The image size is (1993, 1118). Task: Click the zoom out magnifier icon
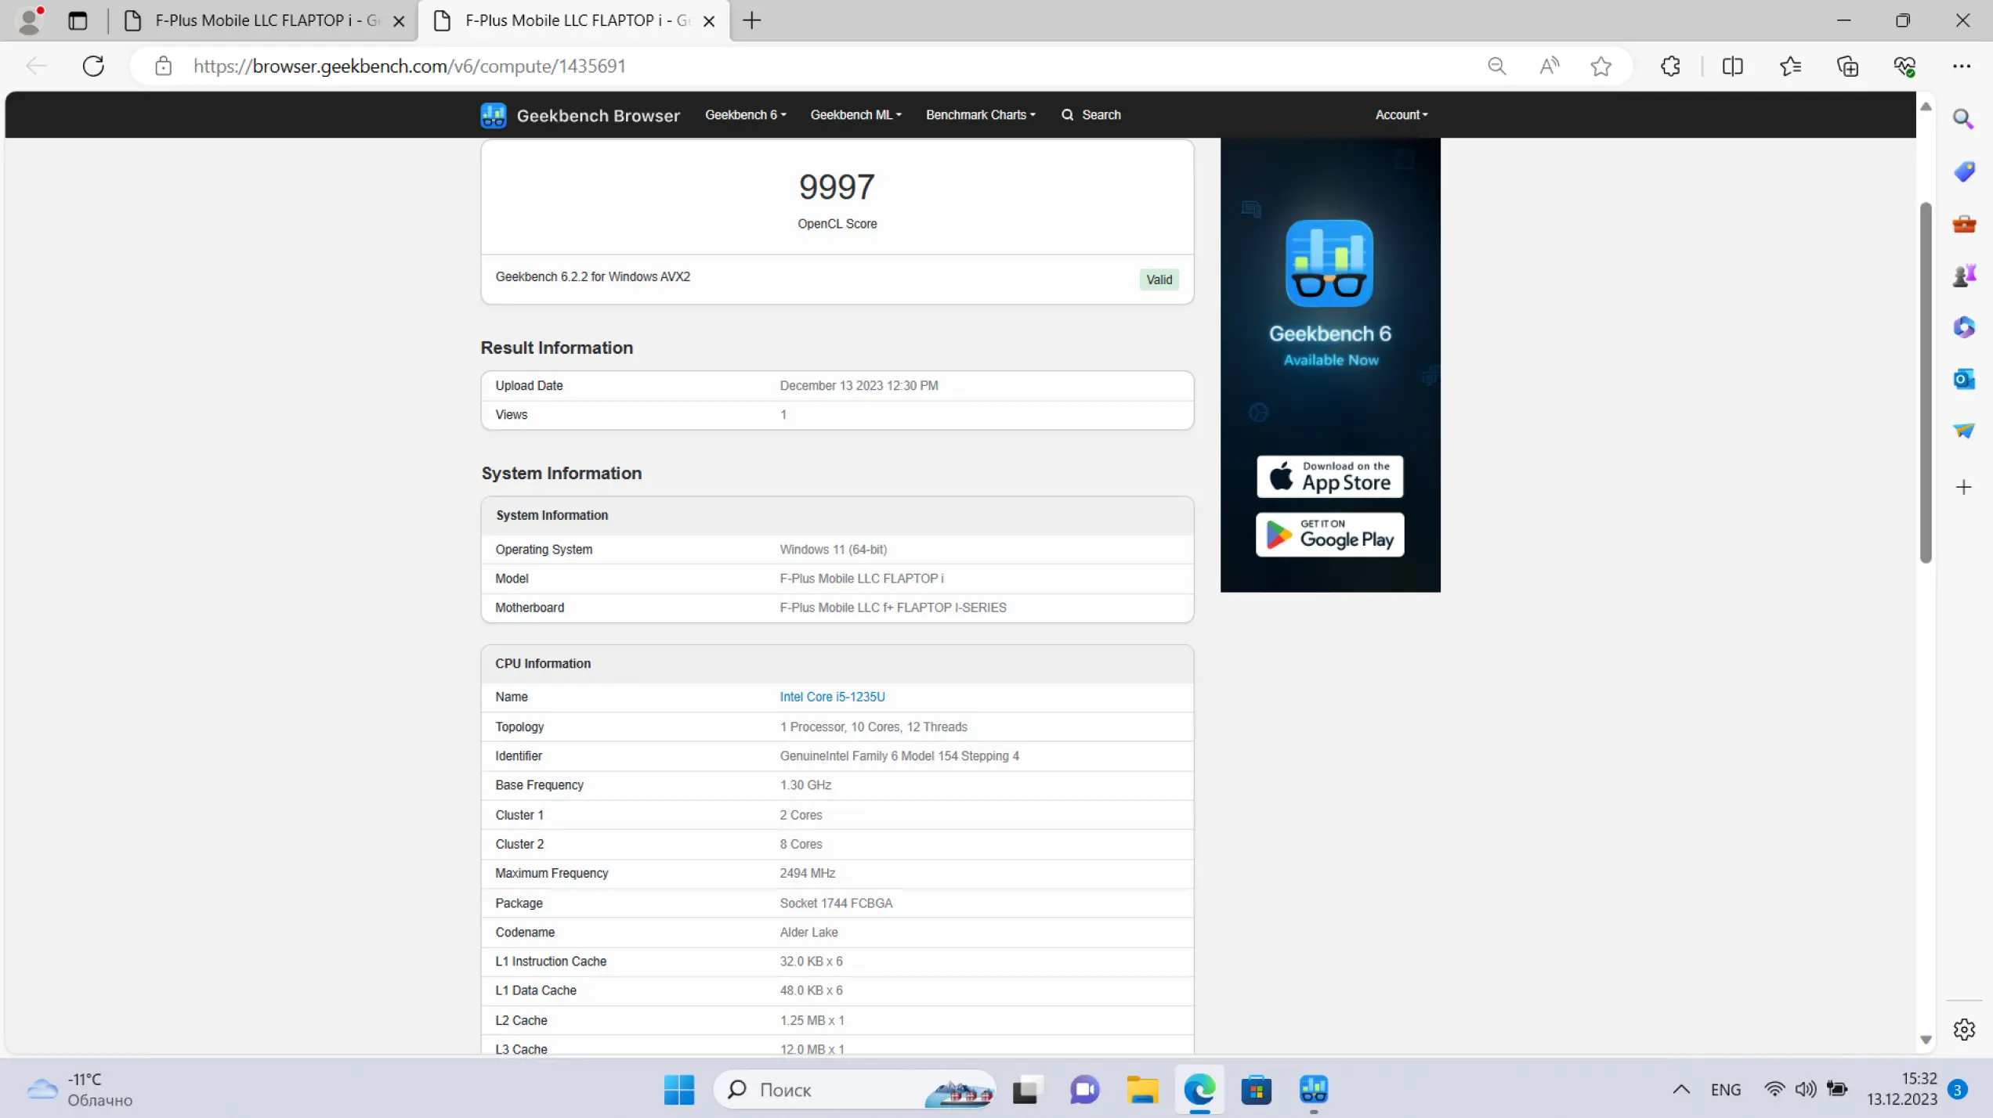point(1496,66)
